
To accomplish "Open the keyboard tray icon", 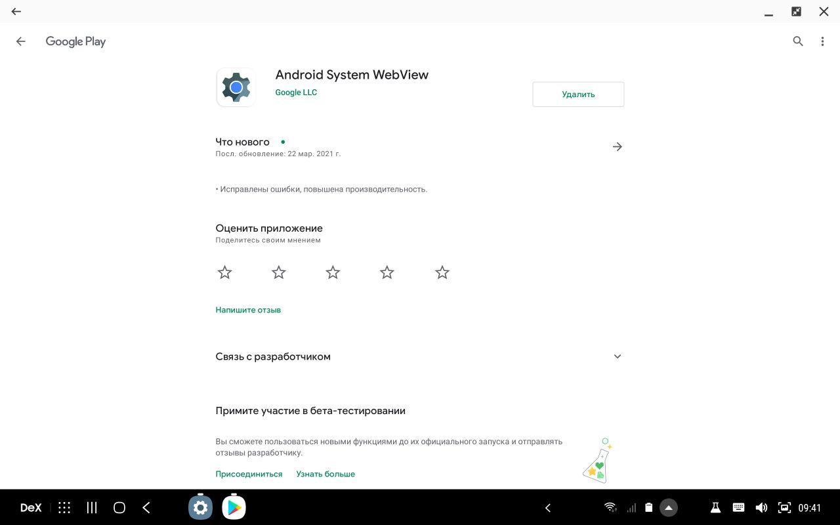I will pos(738,507).
